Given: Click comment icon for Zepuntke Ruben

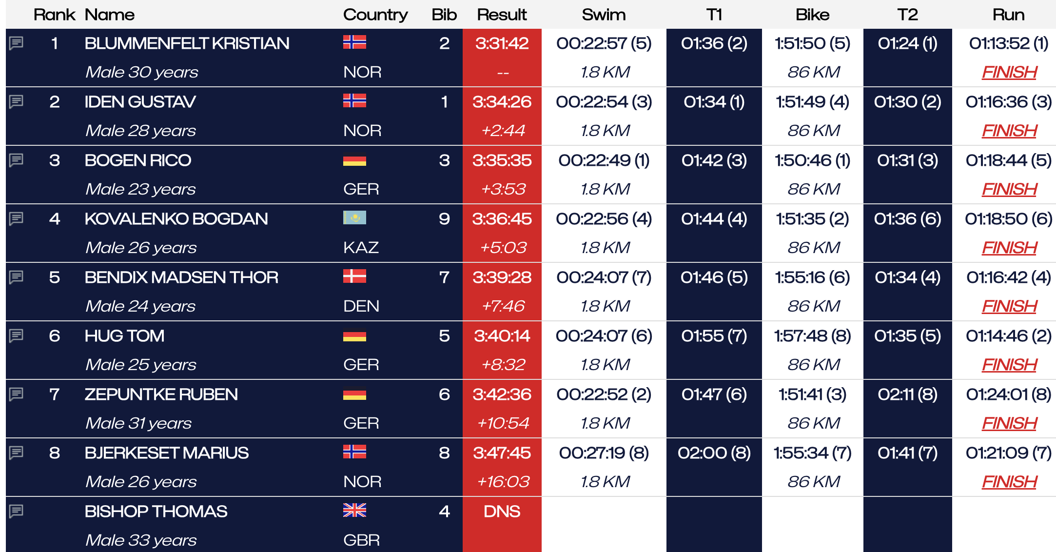Looking at the screenshot, I should click(16, 394).
